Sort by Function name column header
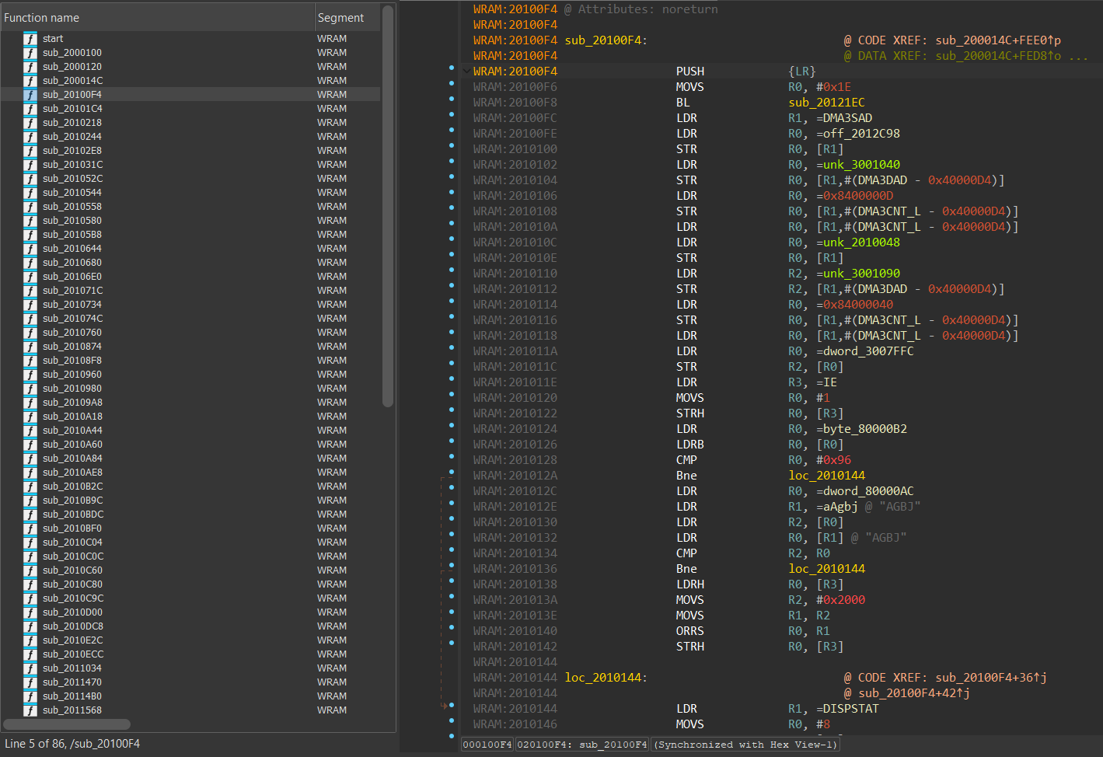 157,18
